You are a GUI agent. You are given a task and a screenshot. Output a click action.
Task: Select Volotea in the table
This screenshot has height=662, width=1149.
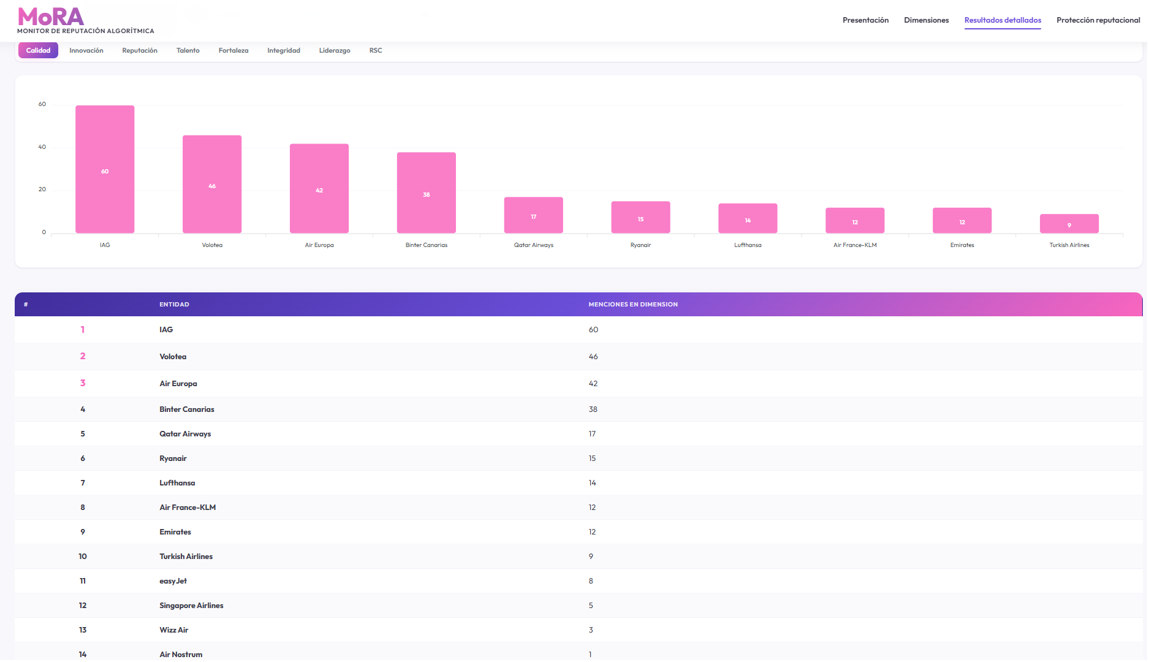(173, 357)
